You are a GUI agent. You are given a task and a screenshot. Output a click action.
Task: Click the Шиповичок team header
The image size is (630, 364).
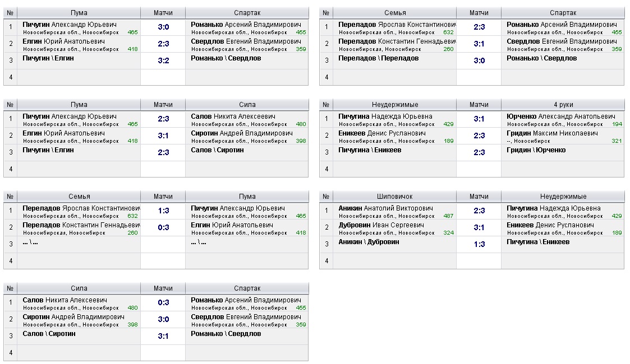pyautogui.click(x=395, y=197)
